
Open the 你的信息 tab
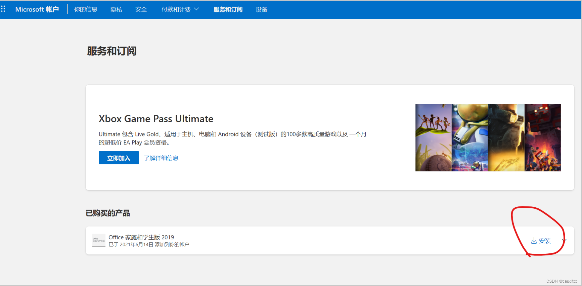[x=86, y=9]
